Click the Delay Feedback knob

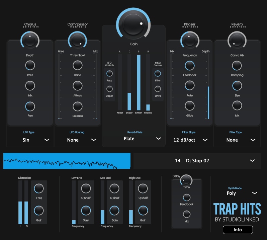[186, 197]
